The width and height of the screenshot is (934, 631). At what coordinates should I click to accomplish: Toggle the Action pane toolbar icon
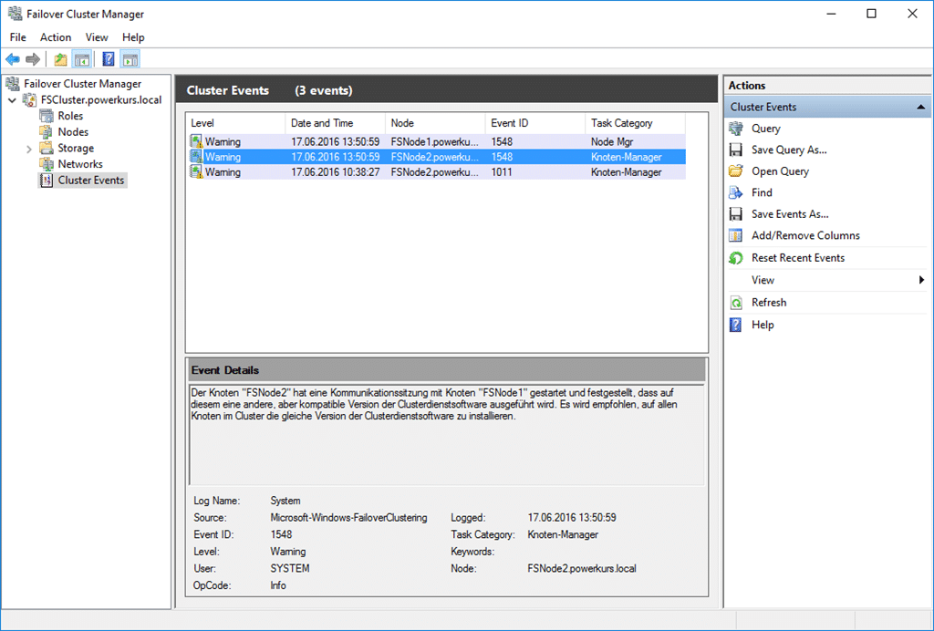tap(130, 59)
